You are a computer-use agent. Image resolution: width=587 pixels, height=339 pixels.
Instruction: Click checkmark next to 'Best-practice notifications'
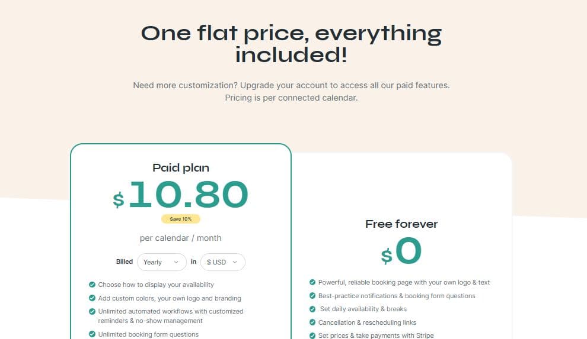click(x=312, y=296)
